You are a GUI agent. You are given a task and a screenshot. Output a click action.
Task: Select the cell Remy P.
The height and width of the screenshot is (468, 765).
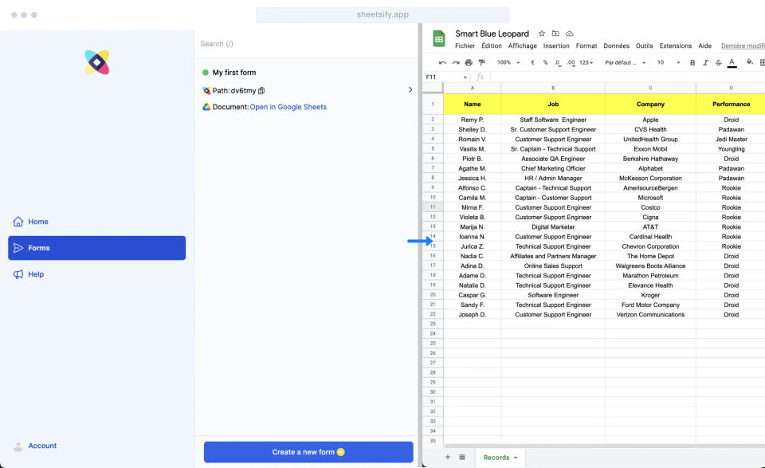tap(473, 120)
